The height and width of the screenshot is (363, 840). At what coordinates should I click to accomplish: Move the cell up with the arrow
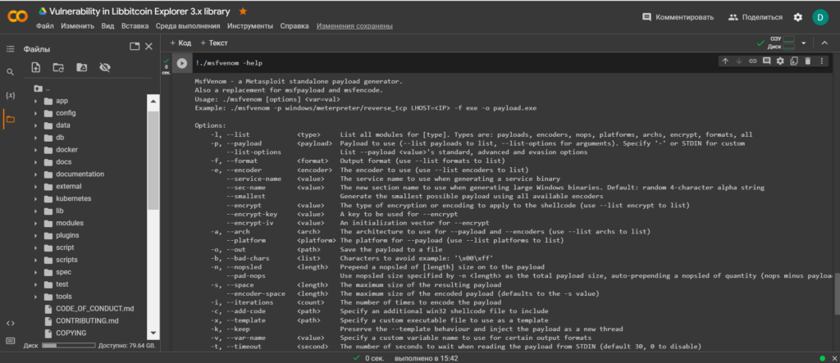725,61
